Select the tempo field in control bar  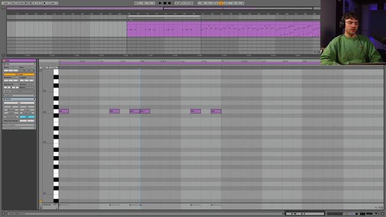(20, 3)
